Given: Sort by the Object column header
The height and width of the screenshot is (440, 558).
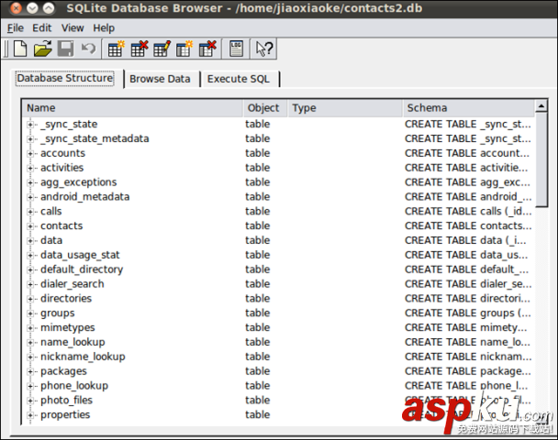Looking at the screenshot, I should (265, 108).
